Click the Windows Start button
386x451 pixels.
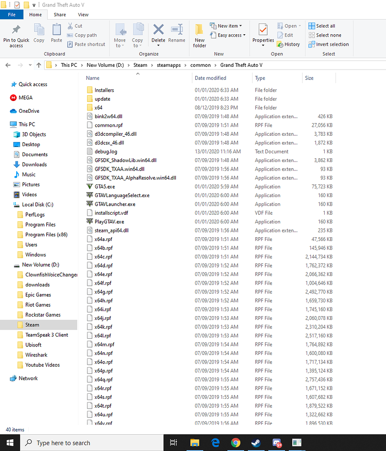click(x=10, y=443)
